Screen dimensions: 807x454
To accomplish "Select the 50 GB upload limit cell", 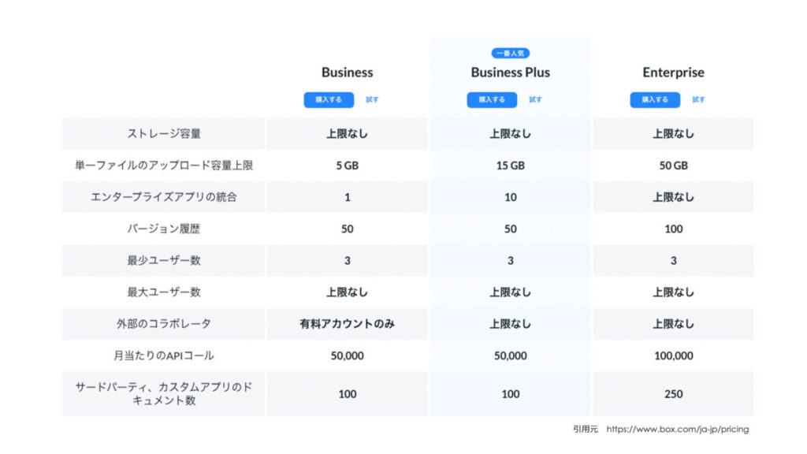I will (x=674, y=166).
